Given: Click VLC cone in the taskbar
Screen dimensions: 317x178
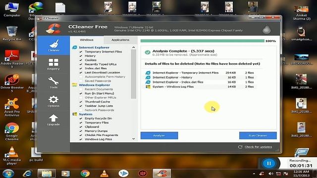Looking at the screenshot, I should coord(105,174).
